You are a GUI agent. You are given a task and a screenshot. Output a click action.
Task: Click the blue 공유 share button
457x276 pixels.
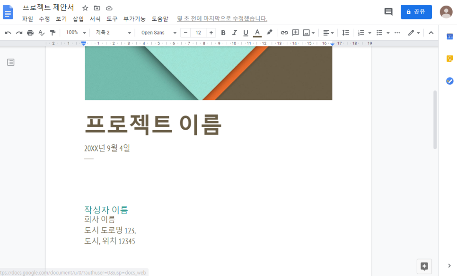coord(416,12)
